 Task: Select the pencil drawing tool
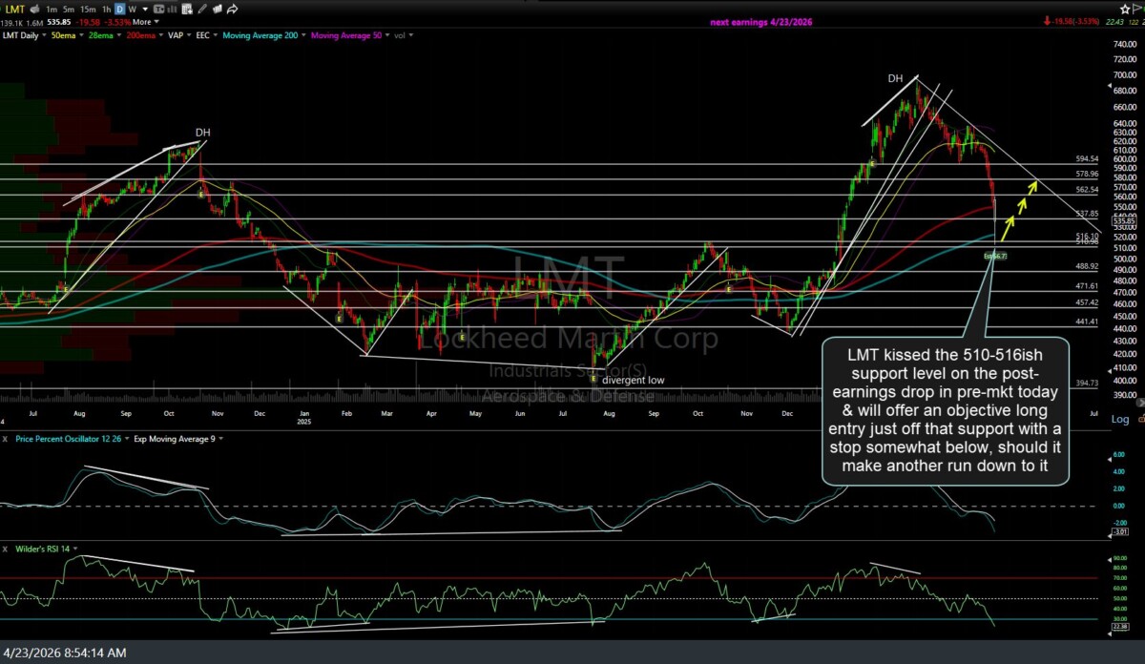coord(202,10)
